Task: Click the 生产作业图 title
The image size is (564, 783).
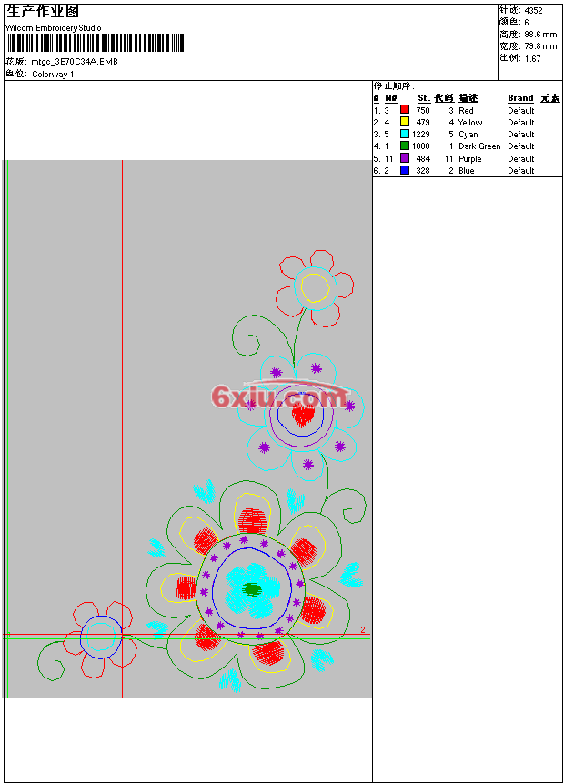Action: pyautogui.click(x=43, y=12)
